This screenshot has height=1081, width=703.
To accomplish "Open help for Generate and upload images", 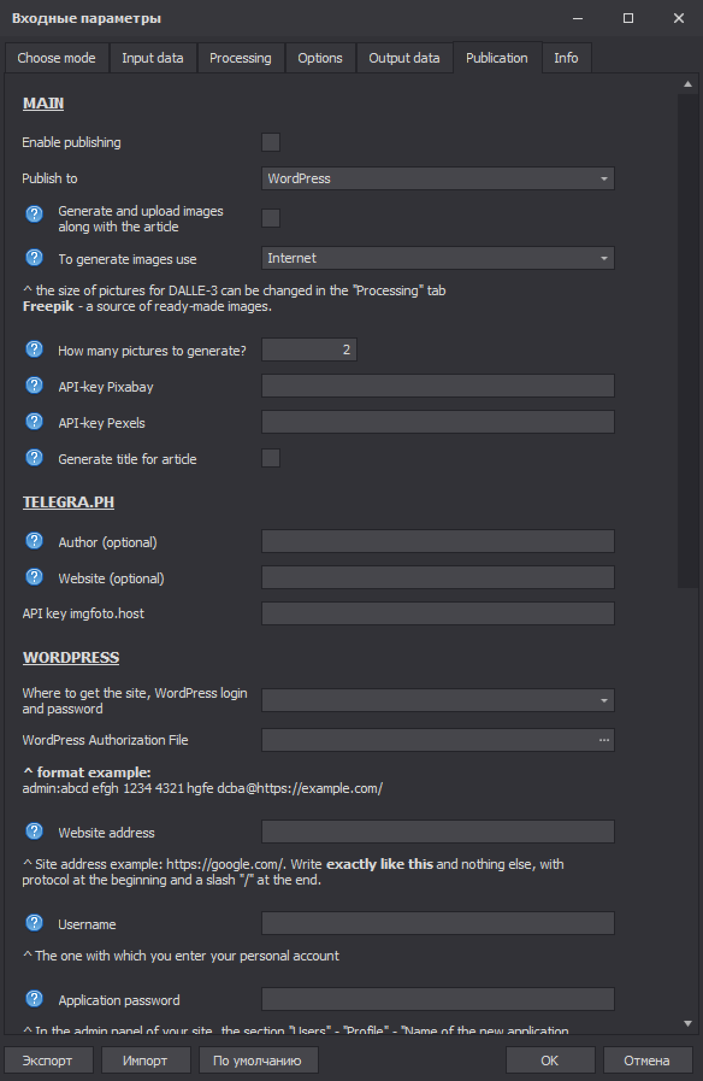I will click(34, 213).
